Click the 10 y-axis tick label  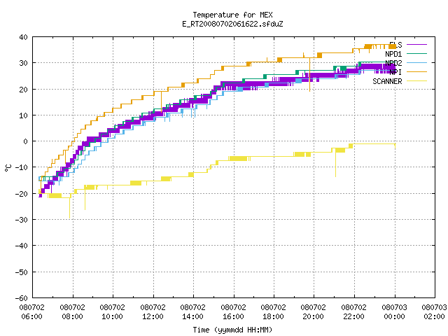23,115
